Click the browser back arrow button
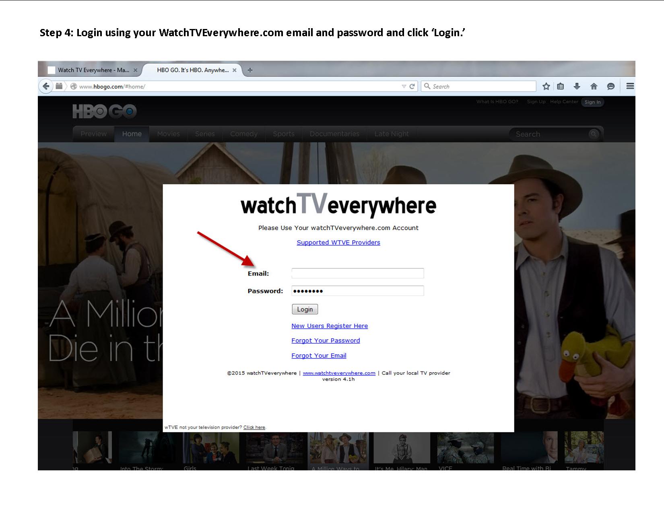Screen dimensions: 664x513 pyautogui.click(x=46, y=86)
